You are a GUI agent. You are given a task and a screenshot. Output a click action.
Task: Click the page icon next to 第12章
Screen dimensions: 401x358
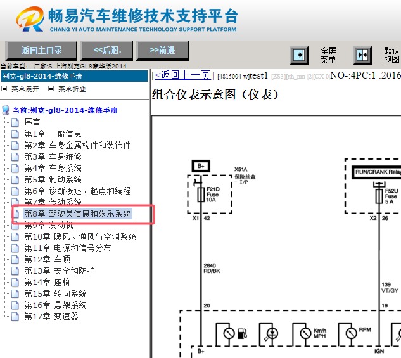point(15,260)
